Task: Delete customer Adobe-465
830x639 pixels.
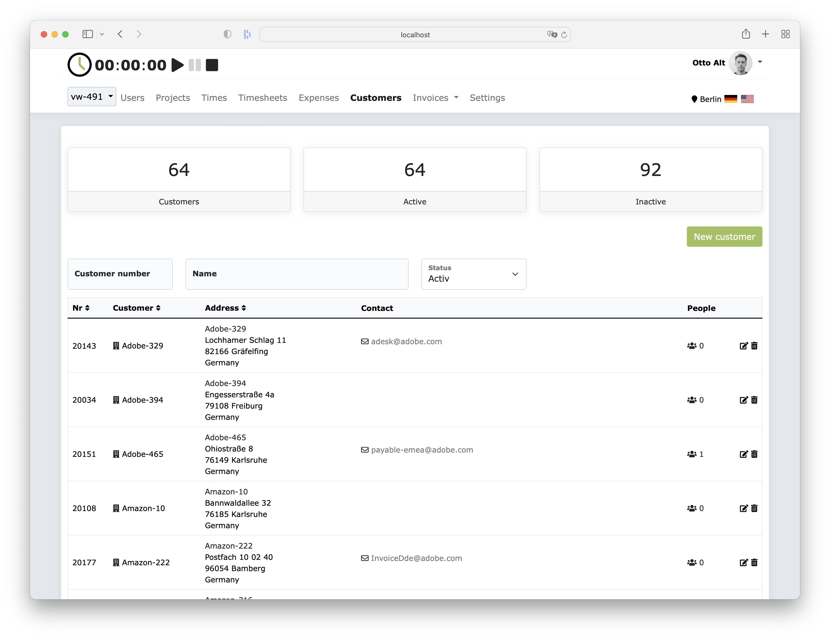Action: click(754, 454)
